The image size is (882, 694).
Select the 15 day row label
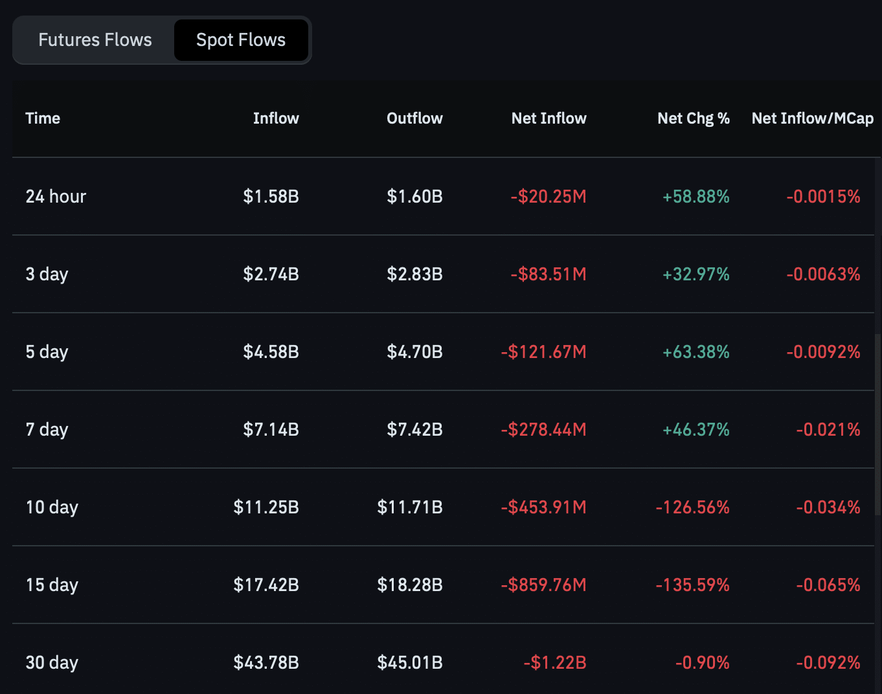click(x=52, y=585)
